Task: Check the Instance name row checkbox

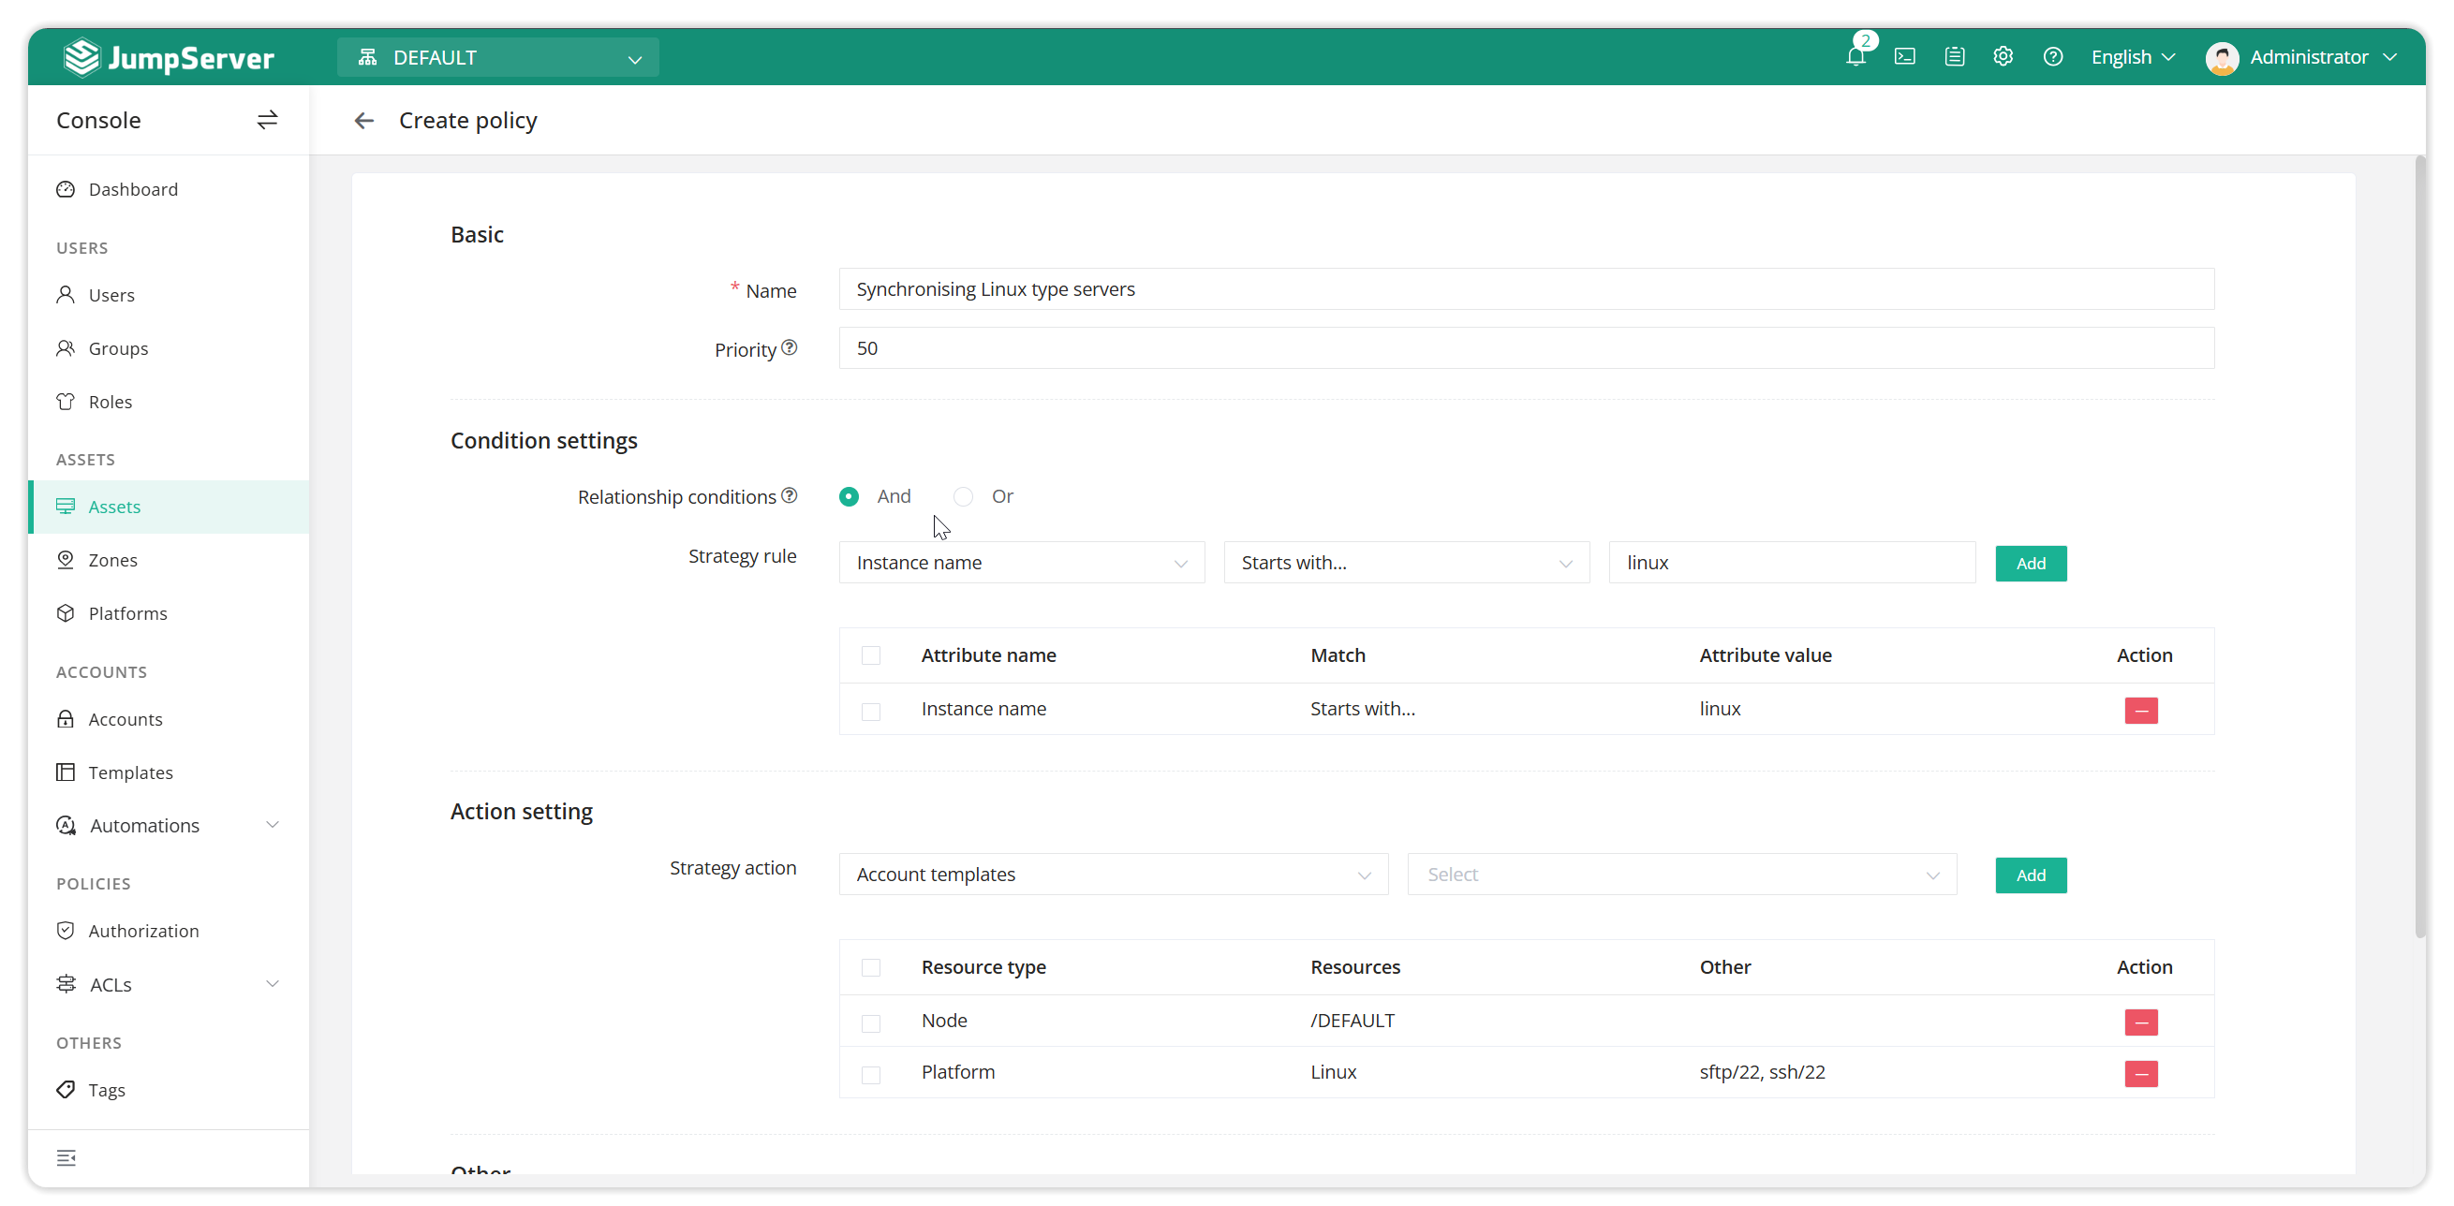Action: pyautogui.click(x=871, y=711)
